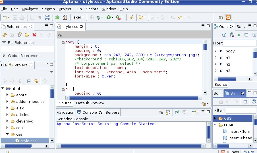This screenshot has height=153, width=257.
Task: Expand the about folder
Action: point(7,95)
